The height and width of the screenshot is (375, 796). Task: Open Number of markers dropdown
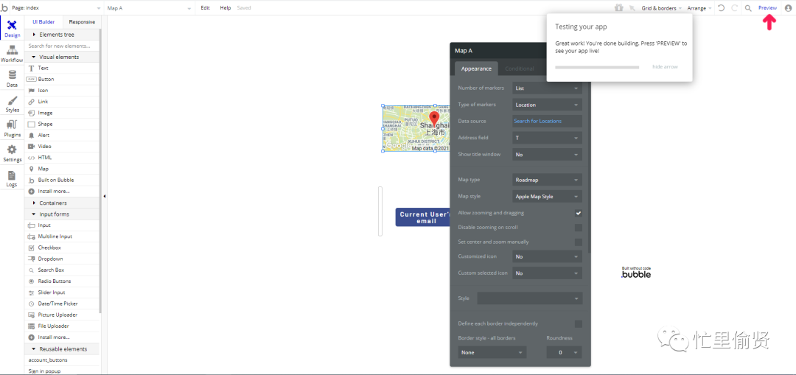coord(547,88)
